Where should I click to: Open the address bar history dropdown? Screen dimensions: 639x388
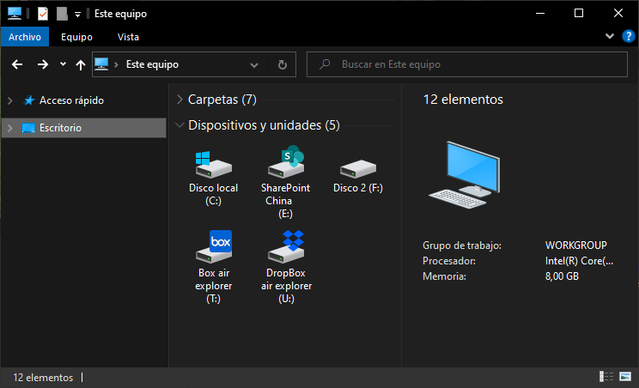pyautogui.click(x=254, y=64)
